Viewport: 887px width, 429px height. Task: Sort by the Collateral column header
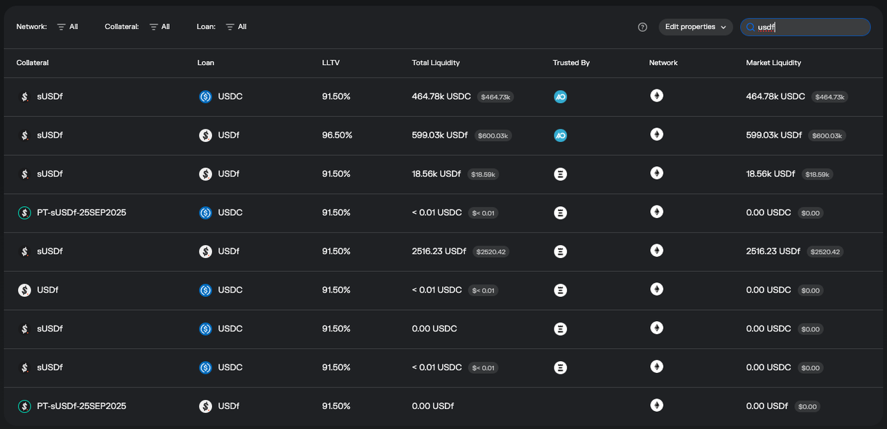[x=33, y=63]
